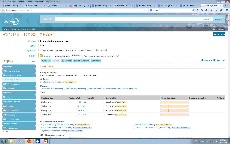230x144 pixels.
Task: Click the Firefox back arrow button
Action: pyautogui.click(x=3, y=10)
